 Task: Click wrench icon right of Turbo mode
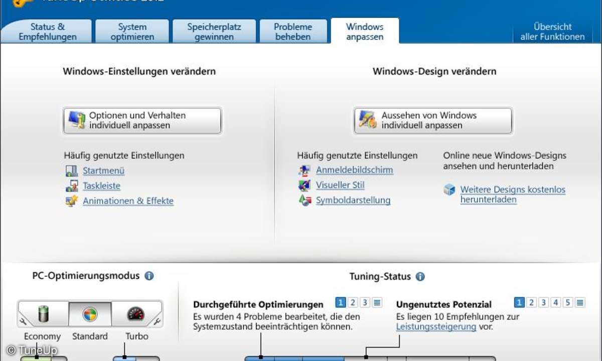click(158, 321)
